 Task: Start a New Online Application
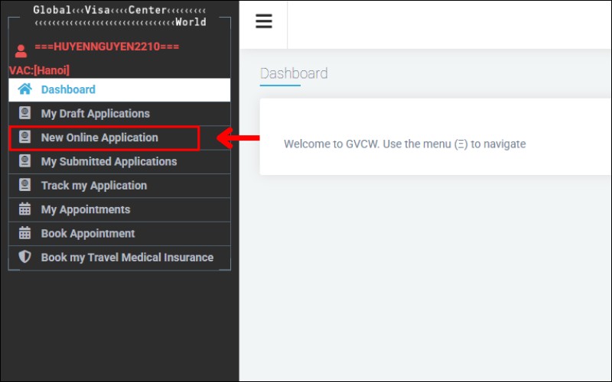pyautogui.click(x=99, y=138)
